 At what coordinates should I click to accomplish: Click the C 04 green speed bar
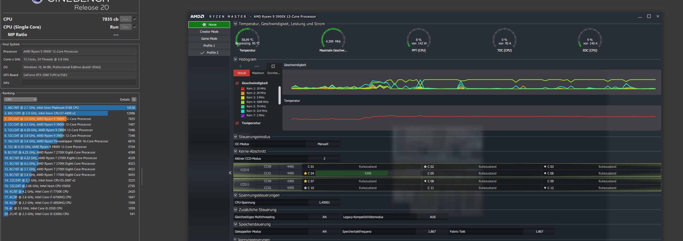[x=351, y=173]
